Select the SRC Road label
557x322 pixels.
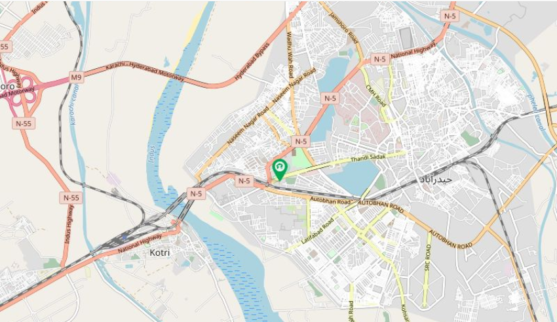[x=427, y=258]
